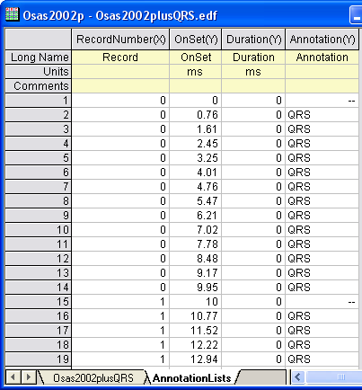Select the OnSet(Y) column header
This screenshot has height=390, width=362.
point(196,40)
